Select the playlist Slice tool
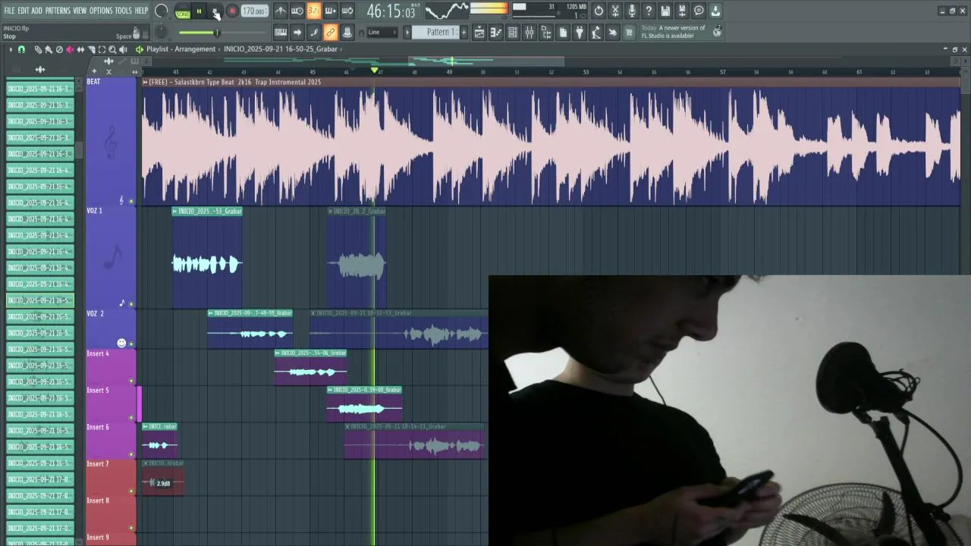This screenshot has width=971, height=546. click(91, 49)
